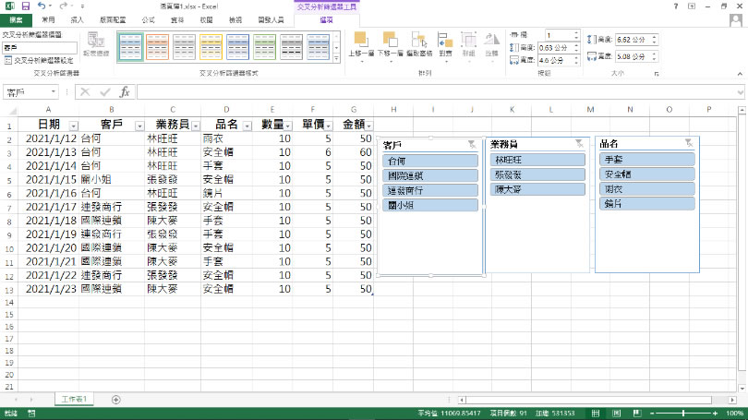748x420 pixels.
Task: Switch to 常用 ribbon tab
Action: coord(48,20)
